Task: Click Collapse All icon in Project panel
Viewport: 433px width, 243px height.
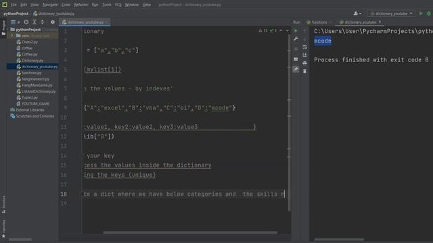Action: point(42,22)
